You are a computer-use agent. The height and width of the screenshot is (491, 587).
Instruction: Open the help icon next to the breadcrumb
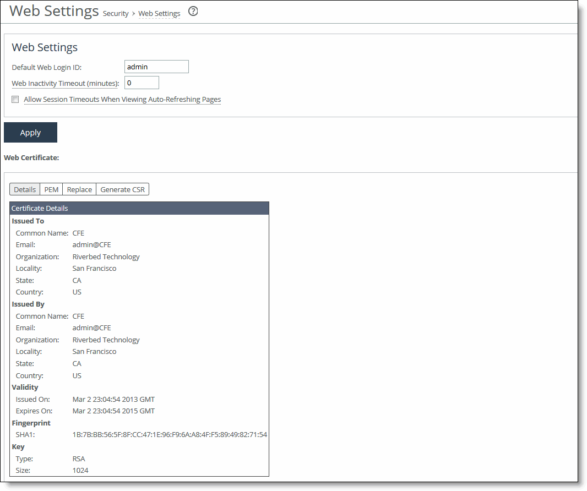[x=193, y=11]
